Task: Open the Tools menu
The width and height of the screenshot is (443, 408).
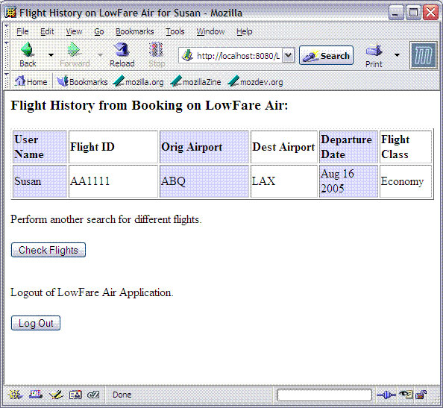Action: [175, 31]
